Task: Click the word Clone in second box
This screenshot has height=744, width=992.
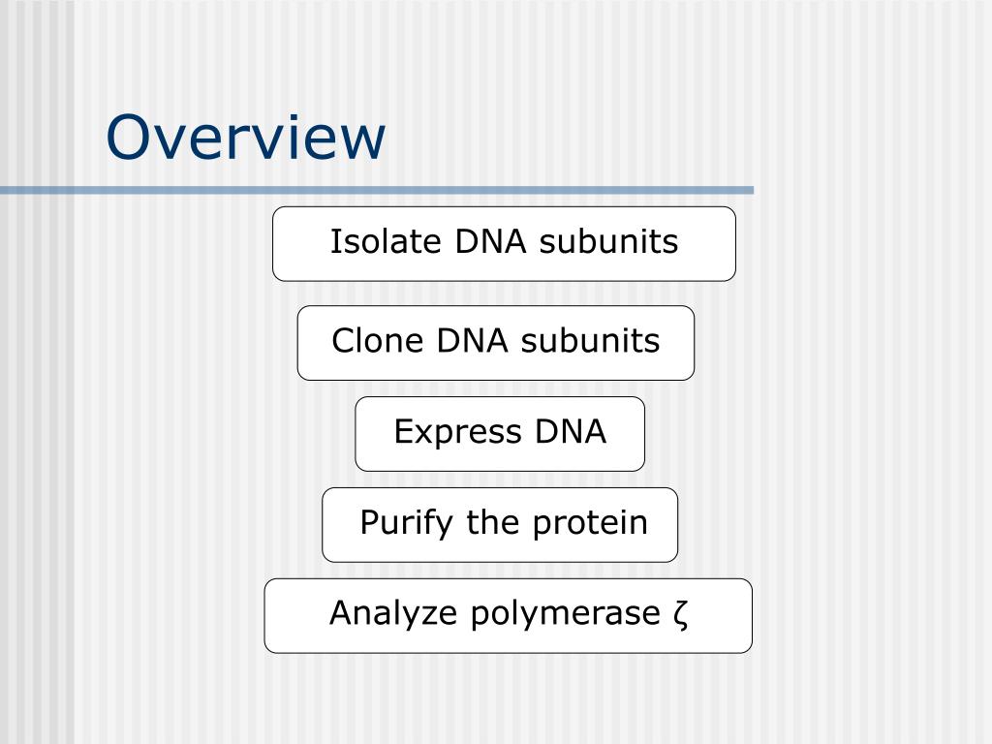Action: click(x=378, y=340)
